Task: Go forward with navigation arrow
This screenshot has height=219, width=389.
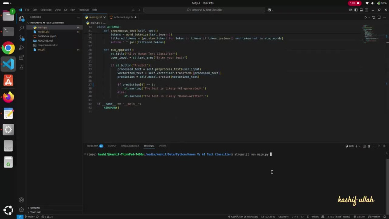Action: [x=139, y=10]
